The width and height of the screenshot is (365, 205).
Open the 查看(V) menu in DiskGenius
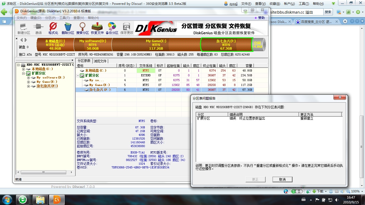click(x=79, y=18)
